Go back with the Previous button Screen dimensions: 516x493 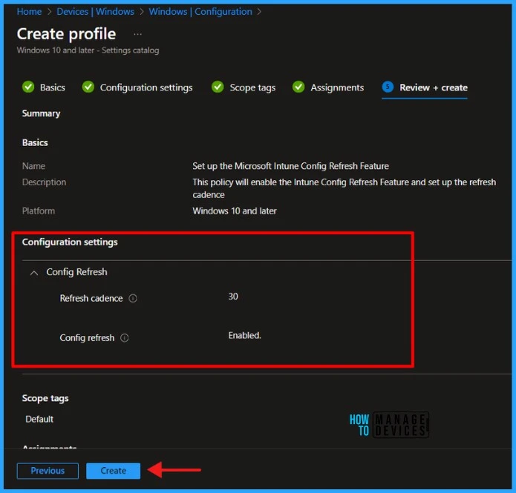(x=48, y=471)
